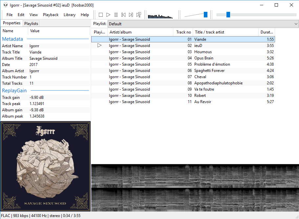Click the Track Title property row

tap(46, 52)
